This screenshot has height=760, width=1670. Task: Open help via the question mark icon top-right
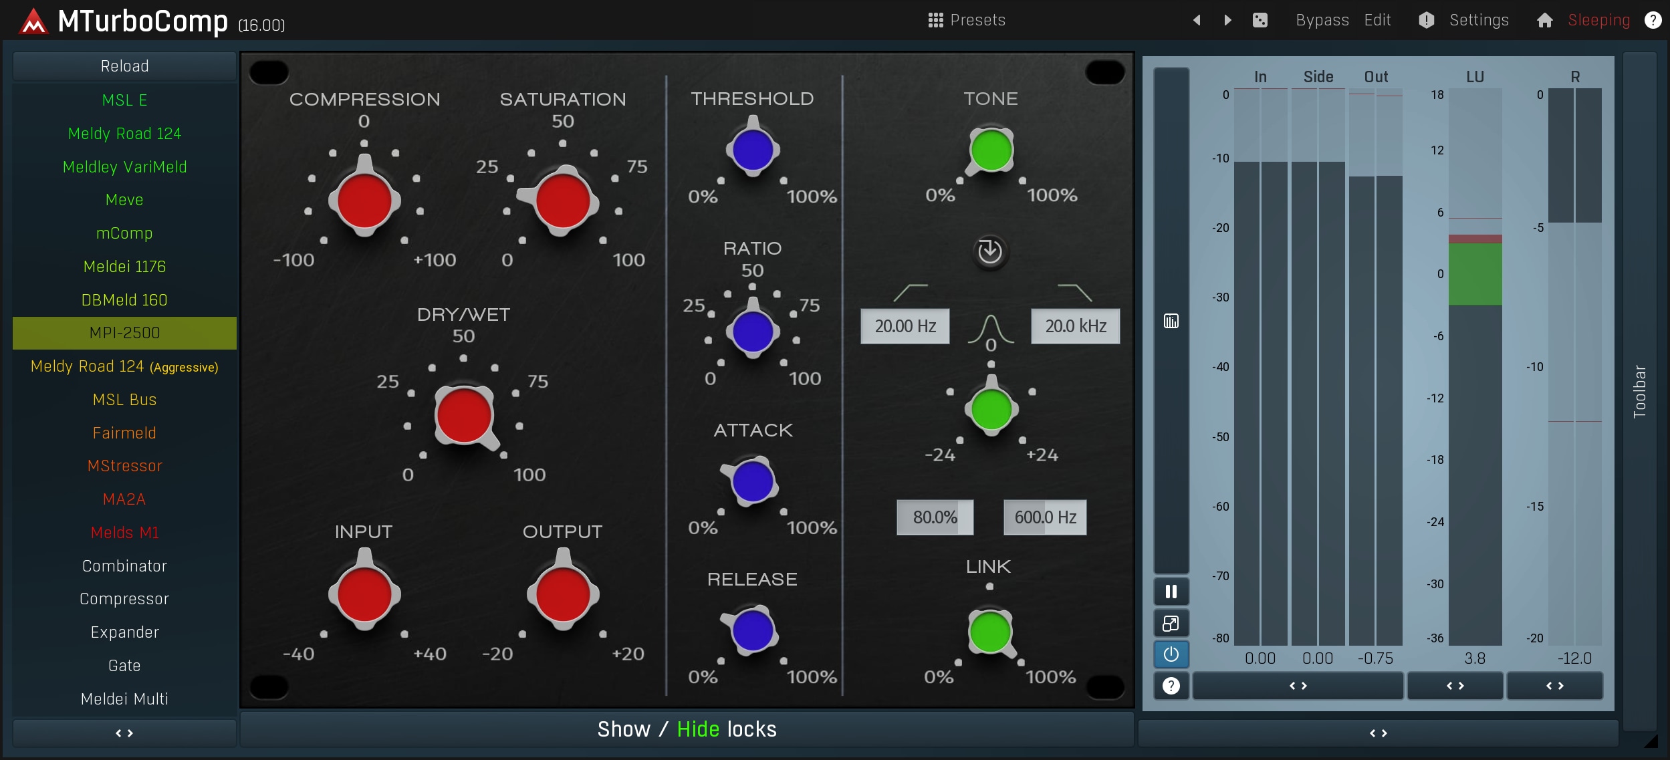click(x=1653, y=20)
